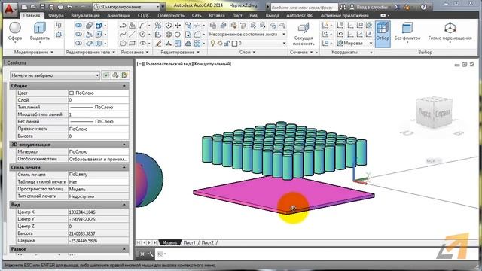Click the layer color square in Слои panel
The image size is (482, 271).
pyautogui.click(x=234, y=44)
